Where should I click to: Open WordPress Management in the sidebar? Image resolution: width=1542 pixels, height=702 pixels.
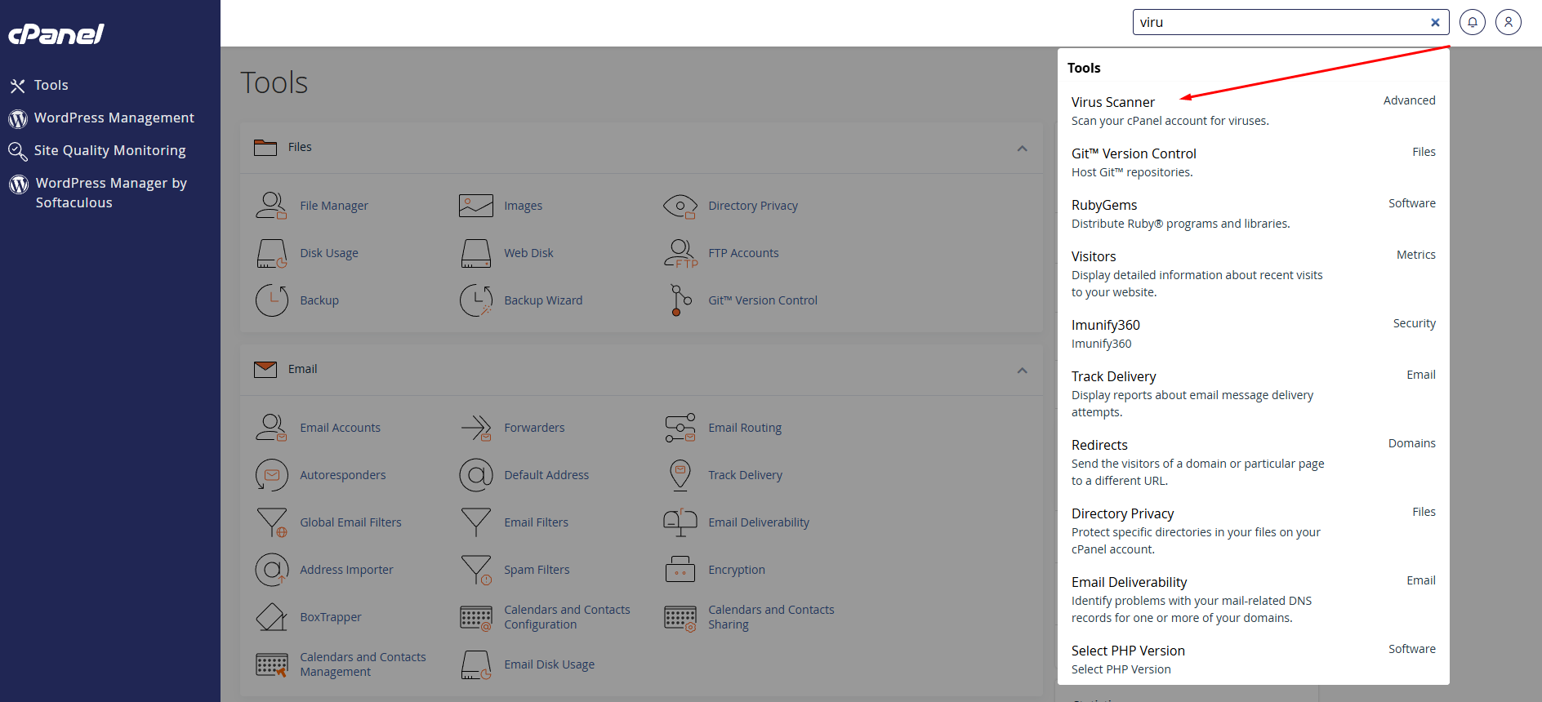tap(102, 118)
